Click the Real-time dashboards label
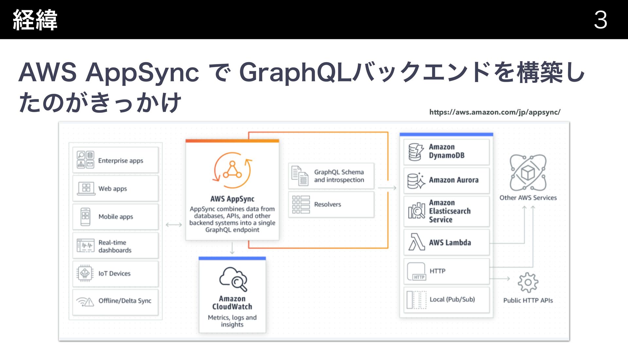 pos(115,246)
